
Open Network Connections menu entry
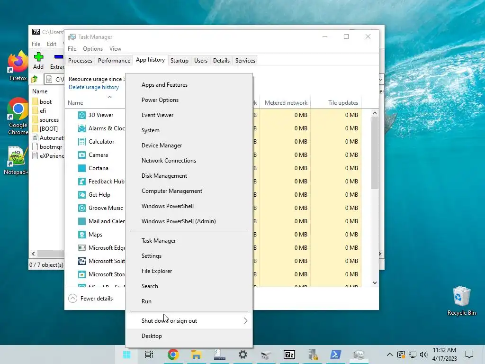[x=189, y=161]
